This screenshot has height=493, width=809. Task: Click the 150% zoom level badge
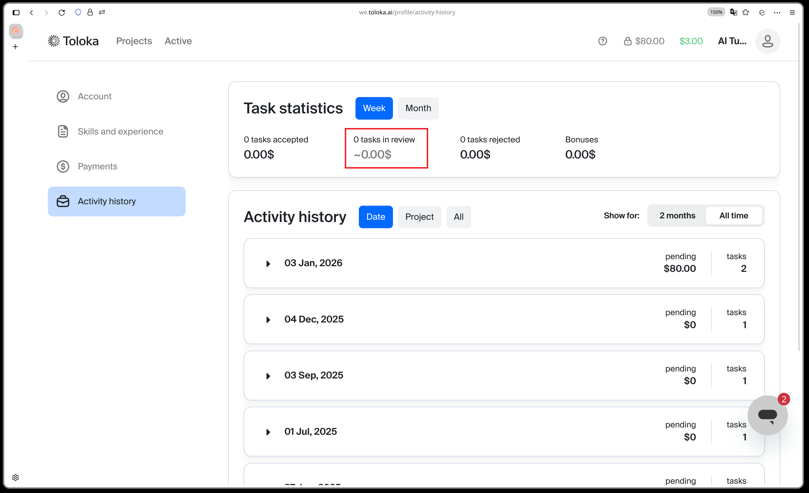tap(716, 12)
